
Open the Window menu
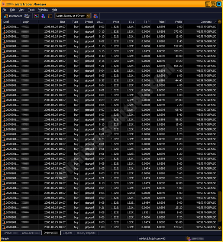(x=43, y=10)
